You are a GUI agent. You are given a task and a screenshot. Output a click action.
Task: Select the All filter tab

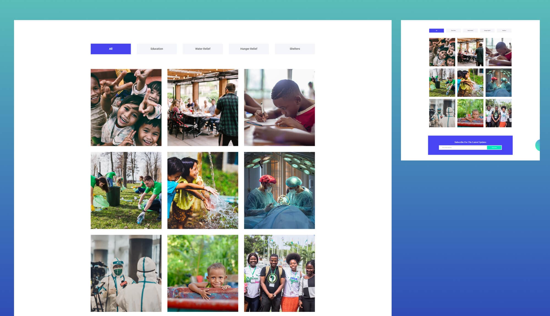pyautogui.click(x=111, y=49)
